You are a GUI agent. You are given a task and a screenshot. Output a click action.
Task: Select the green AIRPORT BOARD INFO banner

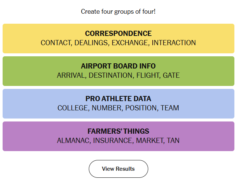tap(118, 71)
